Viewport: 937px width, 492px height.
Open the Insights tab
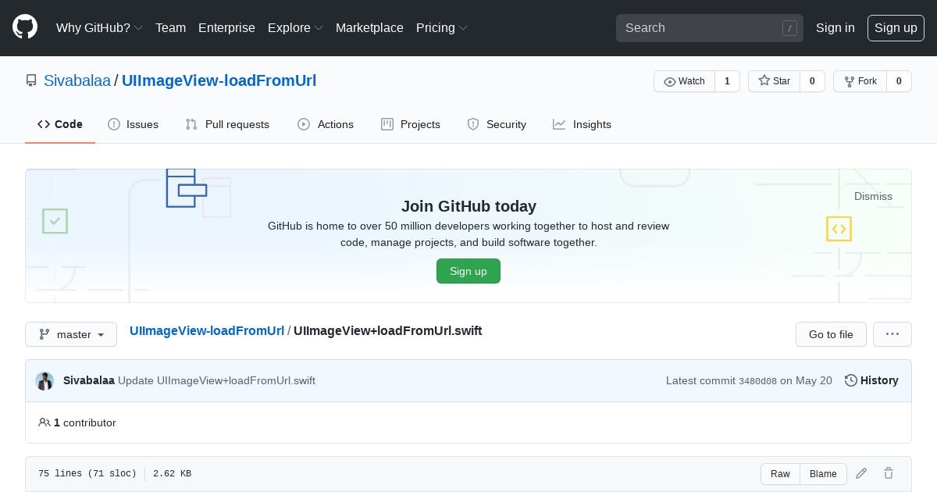pos(583,124)
